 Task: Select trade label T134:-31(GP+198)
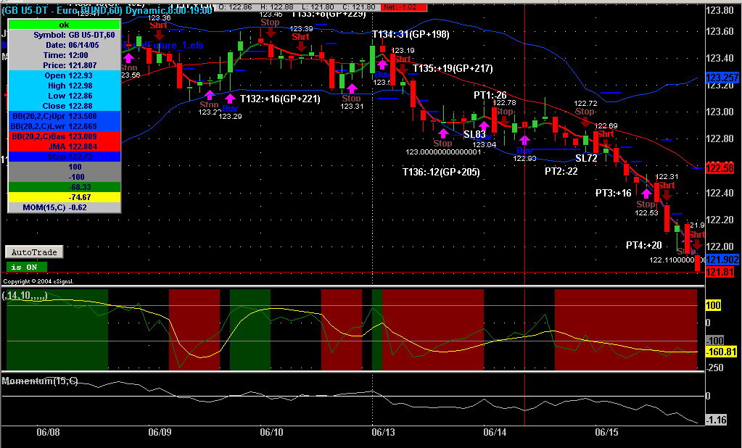411,34
